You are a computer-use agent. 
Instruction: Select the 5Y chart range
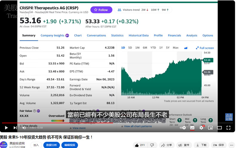click(168, 48)
